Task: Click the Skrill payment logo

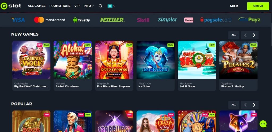Action: (143, 20)
